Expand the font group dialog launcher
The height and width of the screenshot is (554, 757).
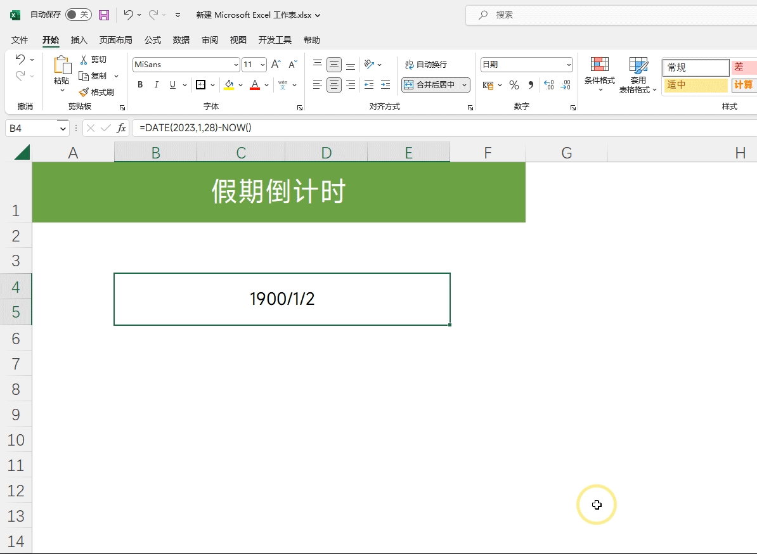[x=300, y=108]
